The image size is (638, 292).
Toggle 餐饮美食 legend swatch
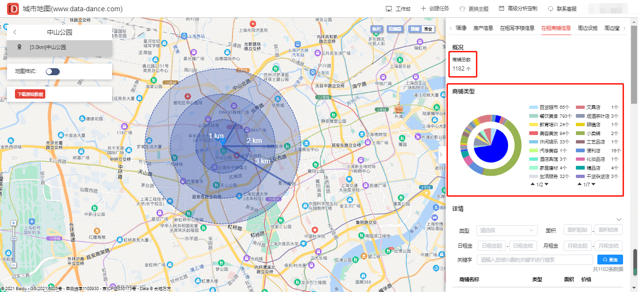(x=533, y=116)
